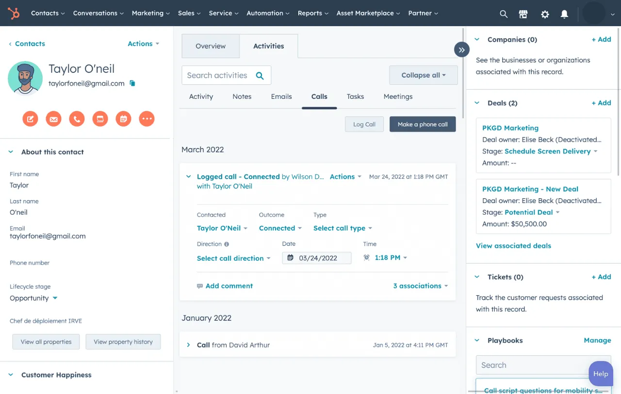Screen dimensions: 621x394
Task: Click the call date field 03/24/2022
Action: click(x=317, y=258)
